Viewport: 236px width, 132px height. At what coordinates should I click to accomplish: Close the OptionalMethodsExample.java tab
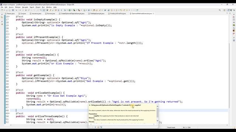[153, 14]
